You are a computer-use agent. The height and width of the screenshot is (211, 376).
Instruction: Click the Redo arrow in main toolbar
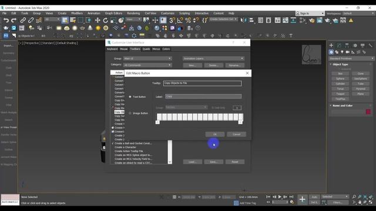(x=14, y=21)
